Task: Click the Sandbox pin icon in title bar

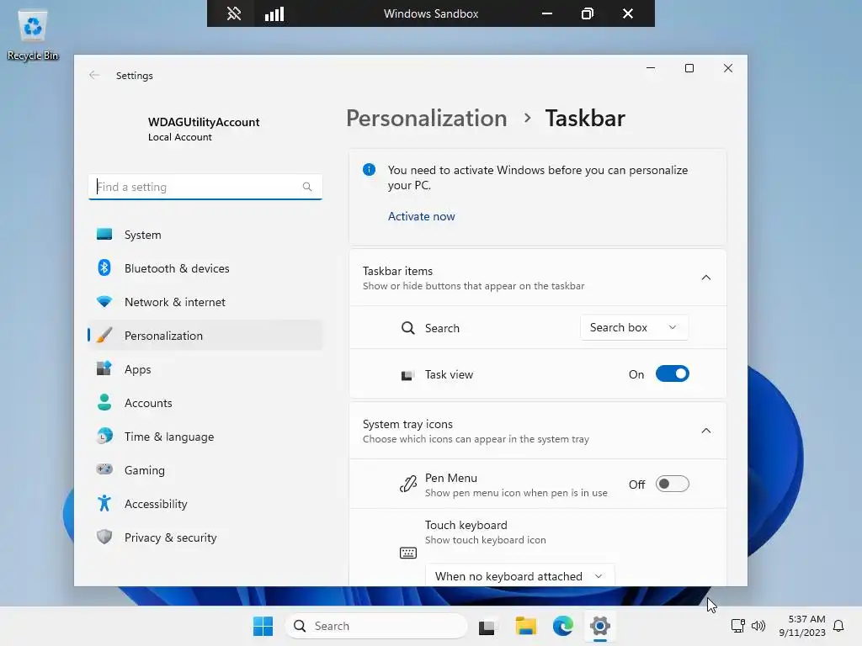Action: click(234, 13)
